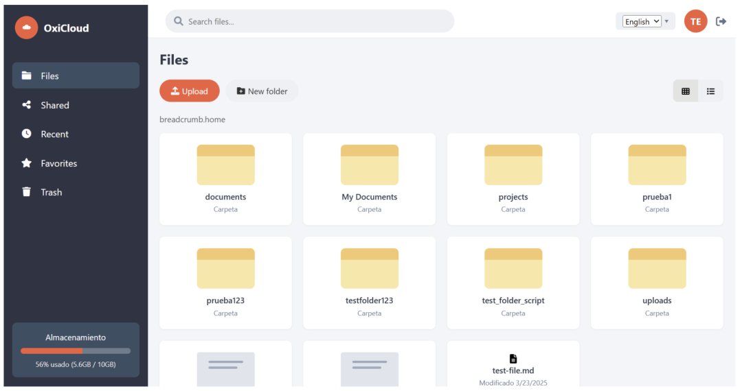Click the OxiCloud brand name
The height and width of the screenshot is (391, 742).
coord(66,28)
